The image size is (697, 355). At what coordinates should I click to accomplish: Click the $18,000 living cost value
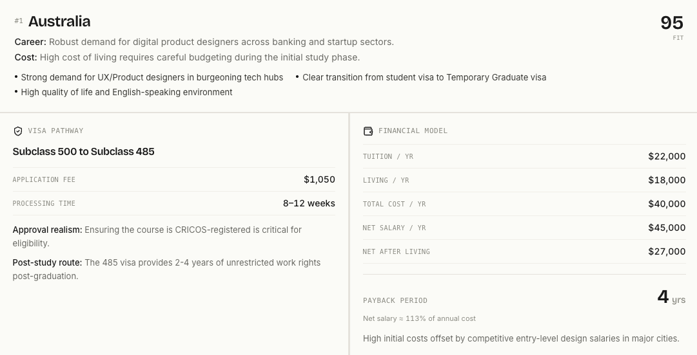pyautogui.click(x=667, y=180)
